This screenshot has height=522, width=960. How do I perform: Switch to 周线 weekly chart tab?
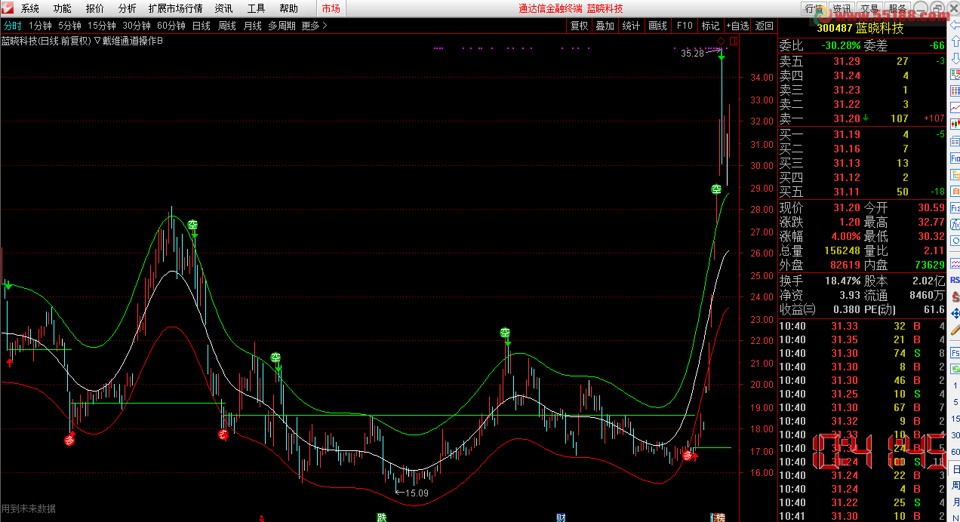click(x=227, y=26)
